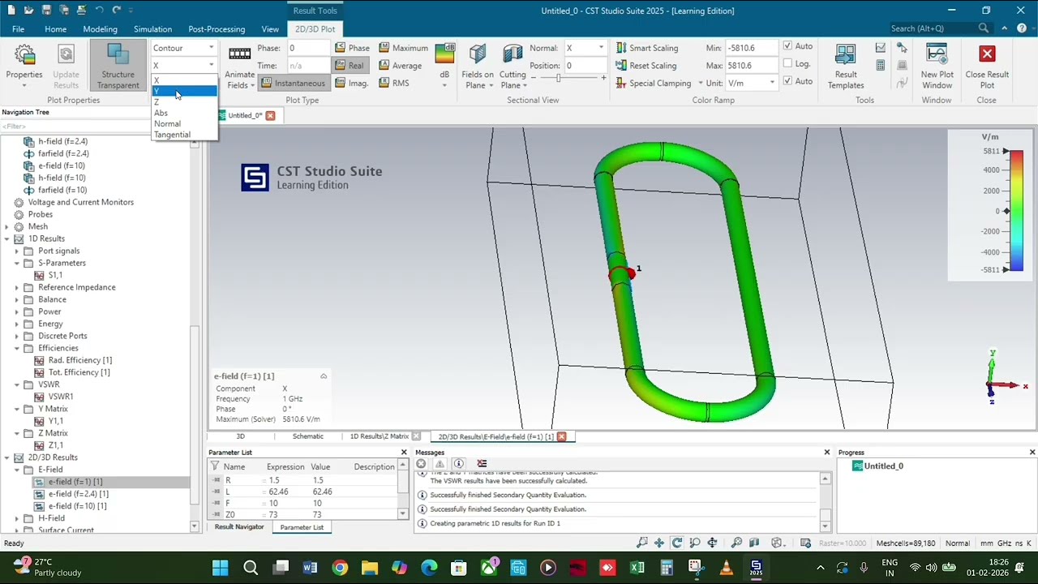Open the File menu
This screenshot has height=584, width=1038.
tap(18, 29)
